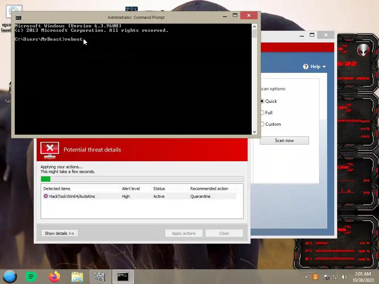Minimize the Command Prompt window
The height and width of the screenshot is (284, 379).
(225, 16)
